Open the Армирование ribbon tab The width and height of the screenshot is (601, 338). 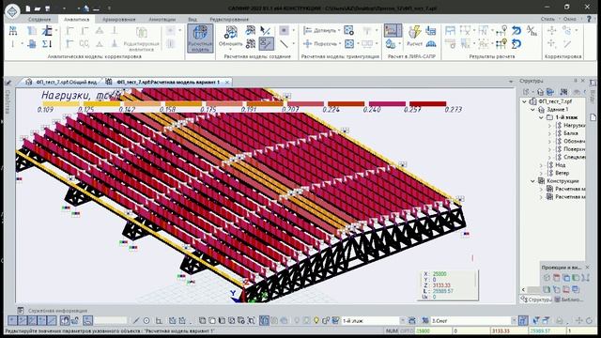pyautogui.click(x=119, y=19)
